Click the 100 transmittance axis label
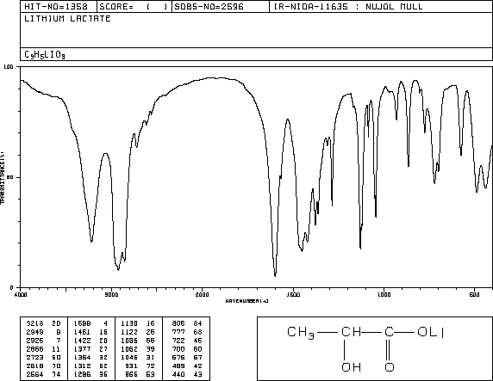The image size is (493, 381). [9, 67]
